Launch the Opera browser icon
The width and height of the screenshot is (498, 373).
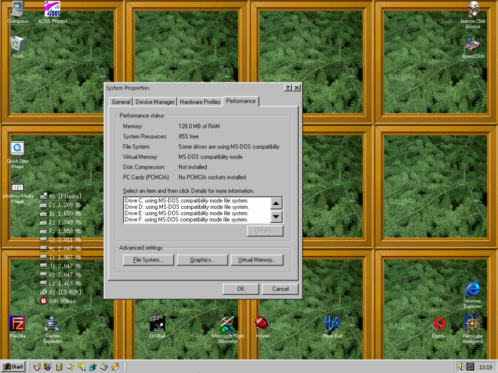click(438, 324)
